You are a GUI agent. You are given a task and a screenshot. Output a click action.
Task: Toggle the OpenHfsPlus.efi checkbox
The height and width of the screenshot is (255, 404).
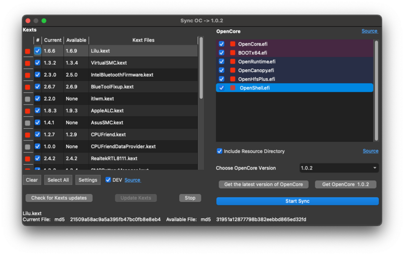[x=221, y=79]
